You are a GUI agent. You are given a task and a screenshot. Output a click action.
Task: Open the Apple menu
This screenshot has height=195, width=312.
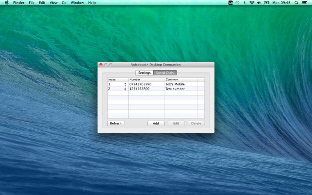[x=7, y=3]
